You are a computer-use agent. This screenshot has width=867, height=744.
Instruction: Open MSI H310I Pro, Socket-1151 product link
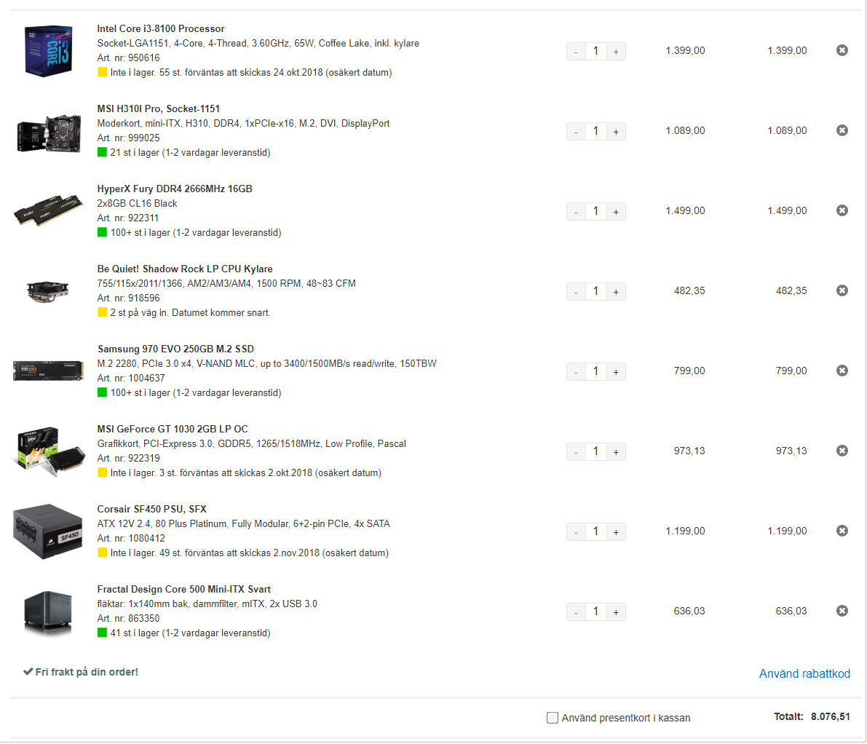tap(158, 109)
